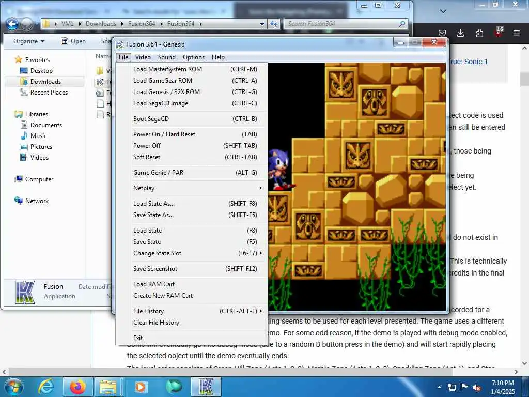Open Pictures library in sidebar

click(x=36, y=147)
